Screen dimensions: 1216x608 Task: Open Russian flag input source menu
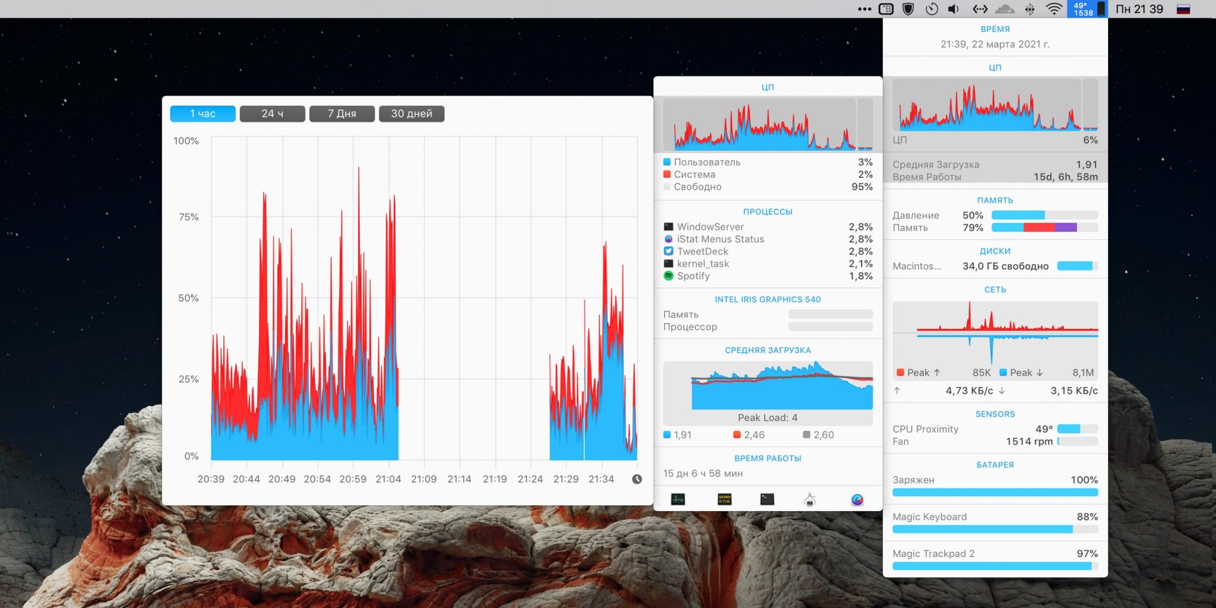[1183, 9]
